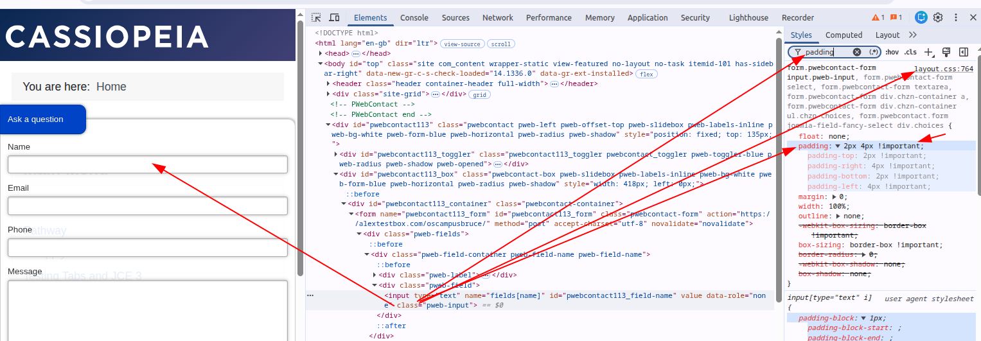Click the Name input field

point(147,165)
